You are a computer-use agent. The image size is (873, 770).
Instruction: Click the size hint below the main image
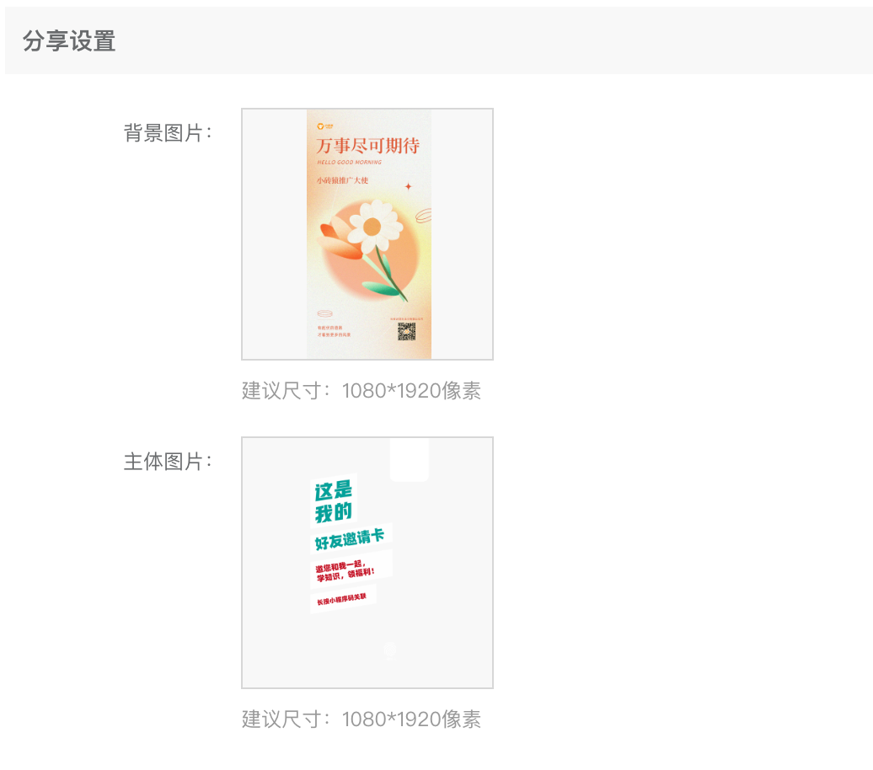tap(362, 719)
